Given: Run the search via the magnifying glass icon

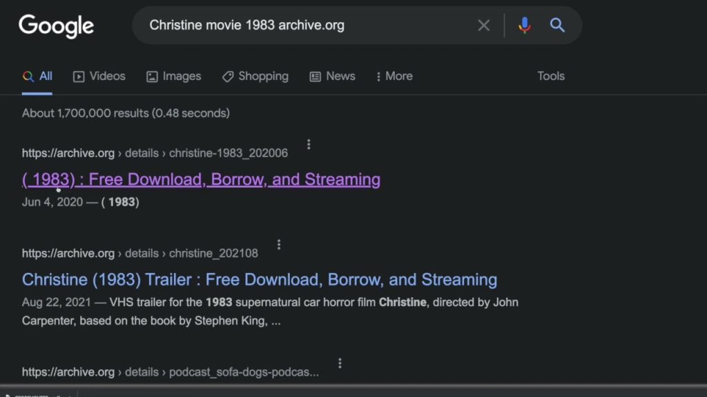Looking at the screenshot, I should (x=557, y=25).
